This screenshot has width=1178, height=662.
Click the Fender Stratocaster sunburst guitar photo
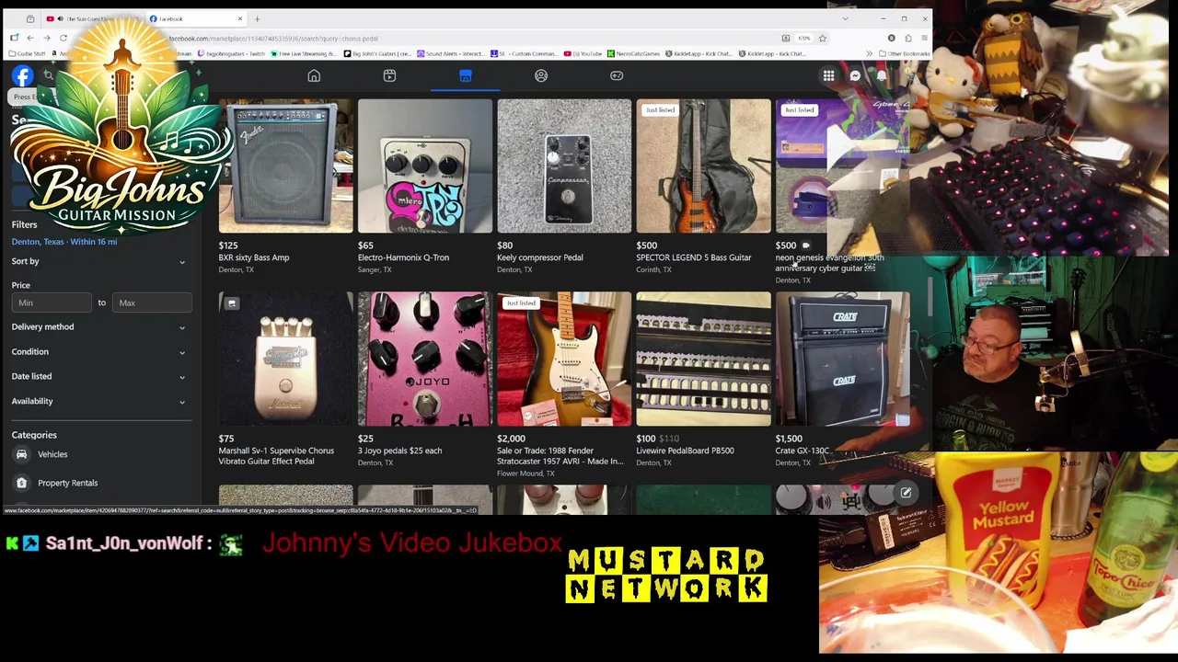pyautogui.click(x=564, y=359)
